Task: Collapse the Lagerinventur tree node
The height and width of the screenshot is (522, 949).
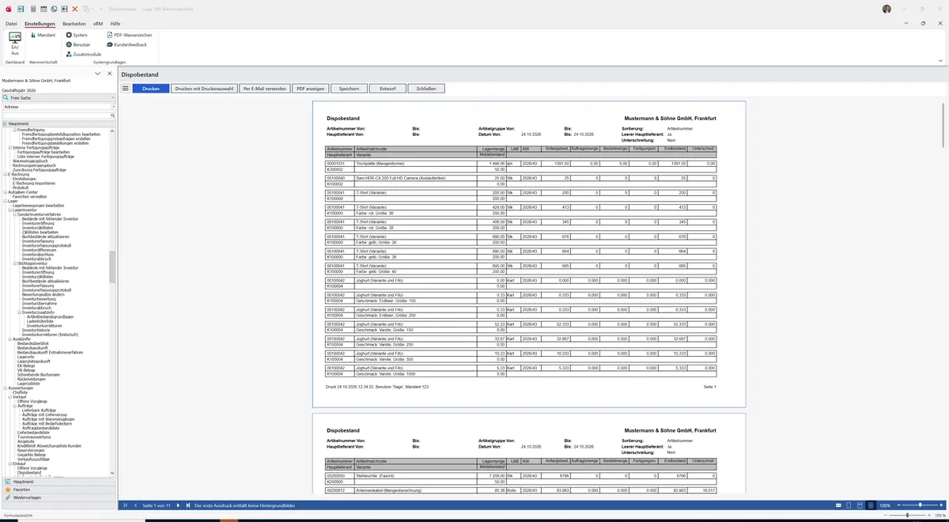Action: (x=10, y=210)
